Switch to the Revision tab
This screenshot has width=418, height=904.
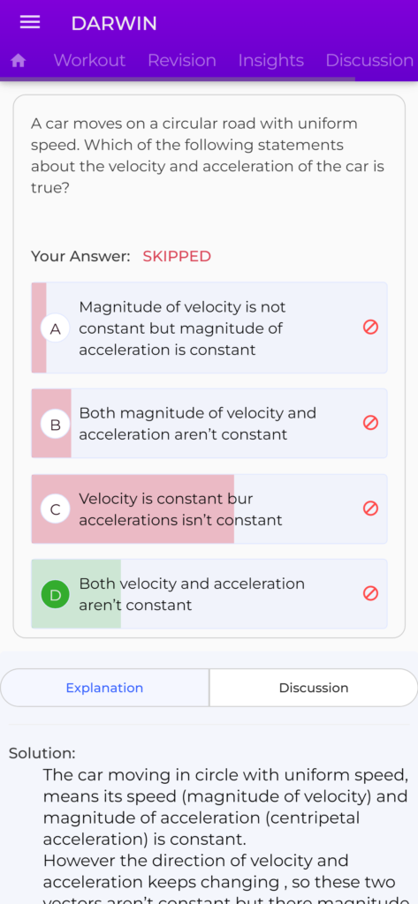pos(182,61)
